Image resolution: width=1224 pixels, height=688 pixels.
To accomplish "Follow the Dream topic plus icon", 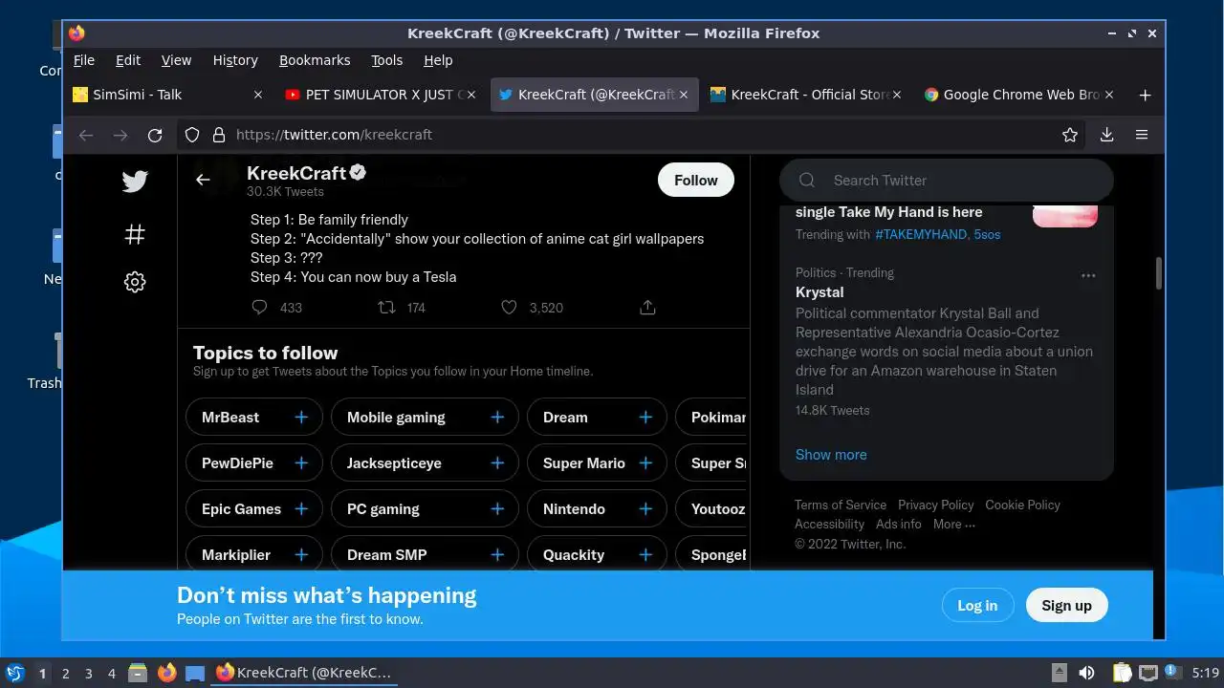I will pyautogui.click(x=645, y=417).
